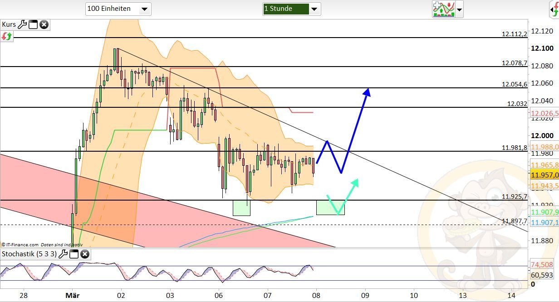Open the 1 Stunde timeframe dropdown
Image resolution: width=559 pixels, height=302 pixels.
pos(292,9)
